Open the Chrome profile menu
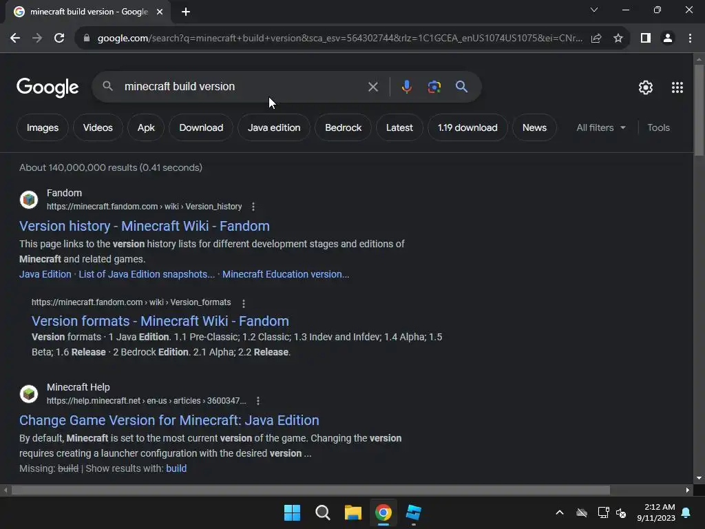This screenshot has height=529, width=705. [x=668, y=39]
